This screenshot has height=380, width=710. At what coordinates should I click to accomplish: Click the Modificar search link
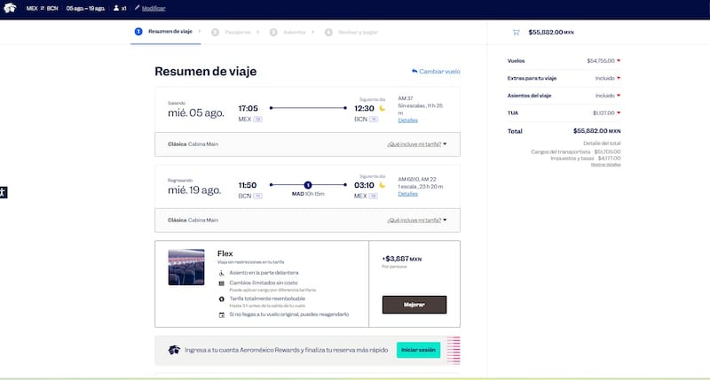[154, 8]
